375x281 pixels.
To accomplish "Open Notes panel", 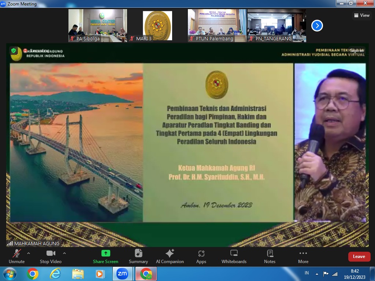I will 270,256.
